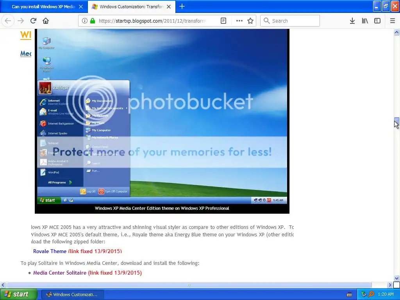Focus the Search box in the toolbar

pyautogui.click(x=290, y=21)
